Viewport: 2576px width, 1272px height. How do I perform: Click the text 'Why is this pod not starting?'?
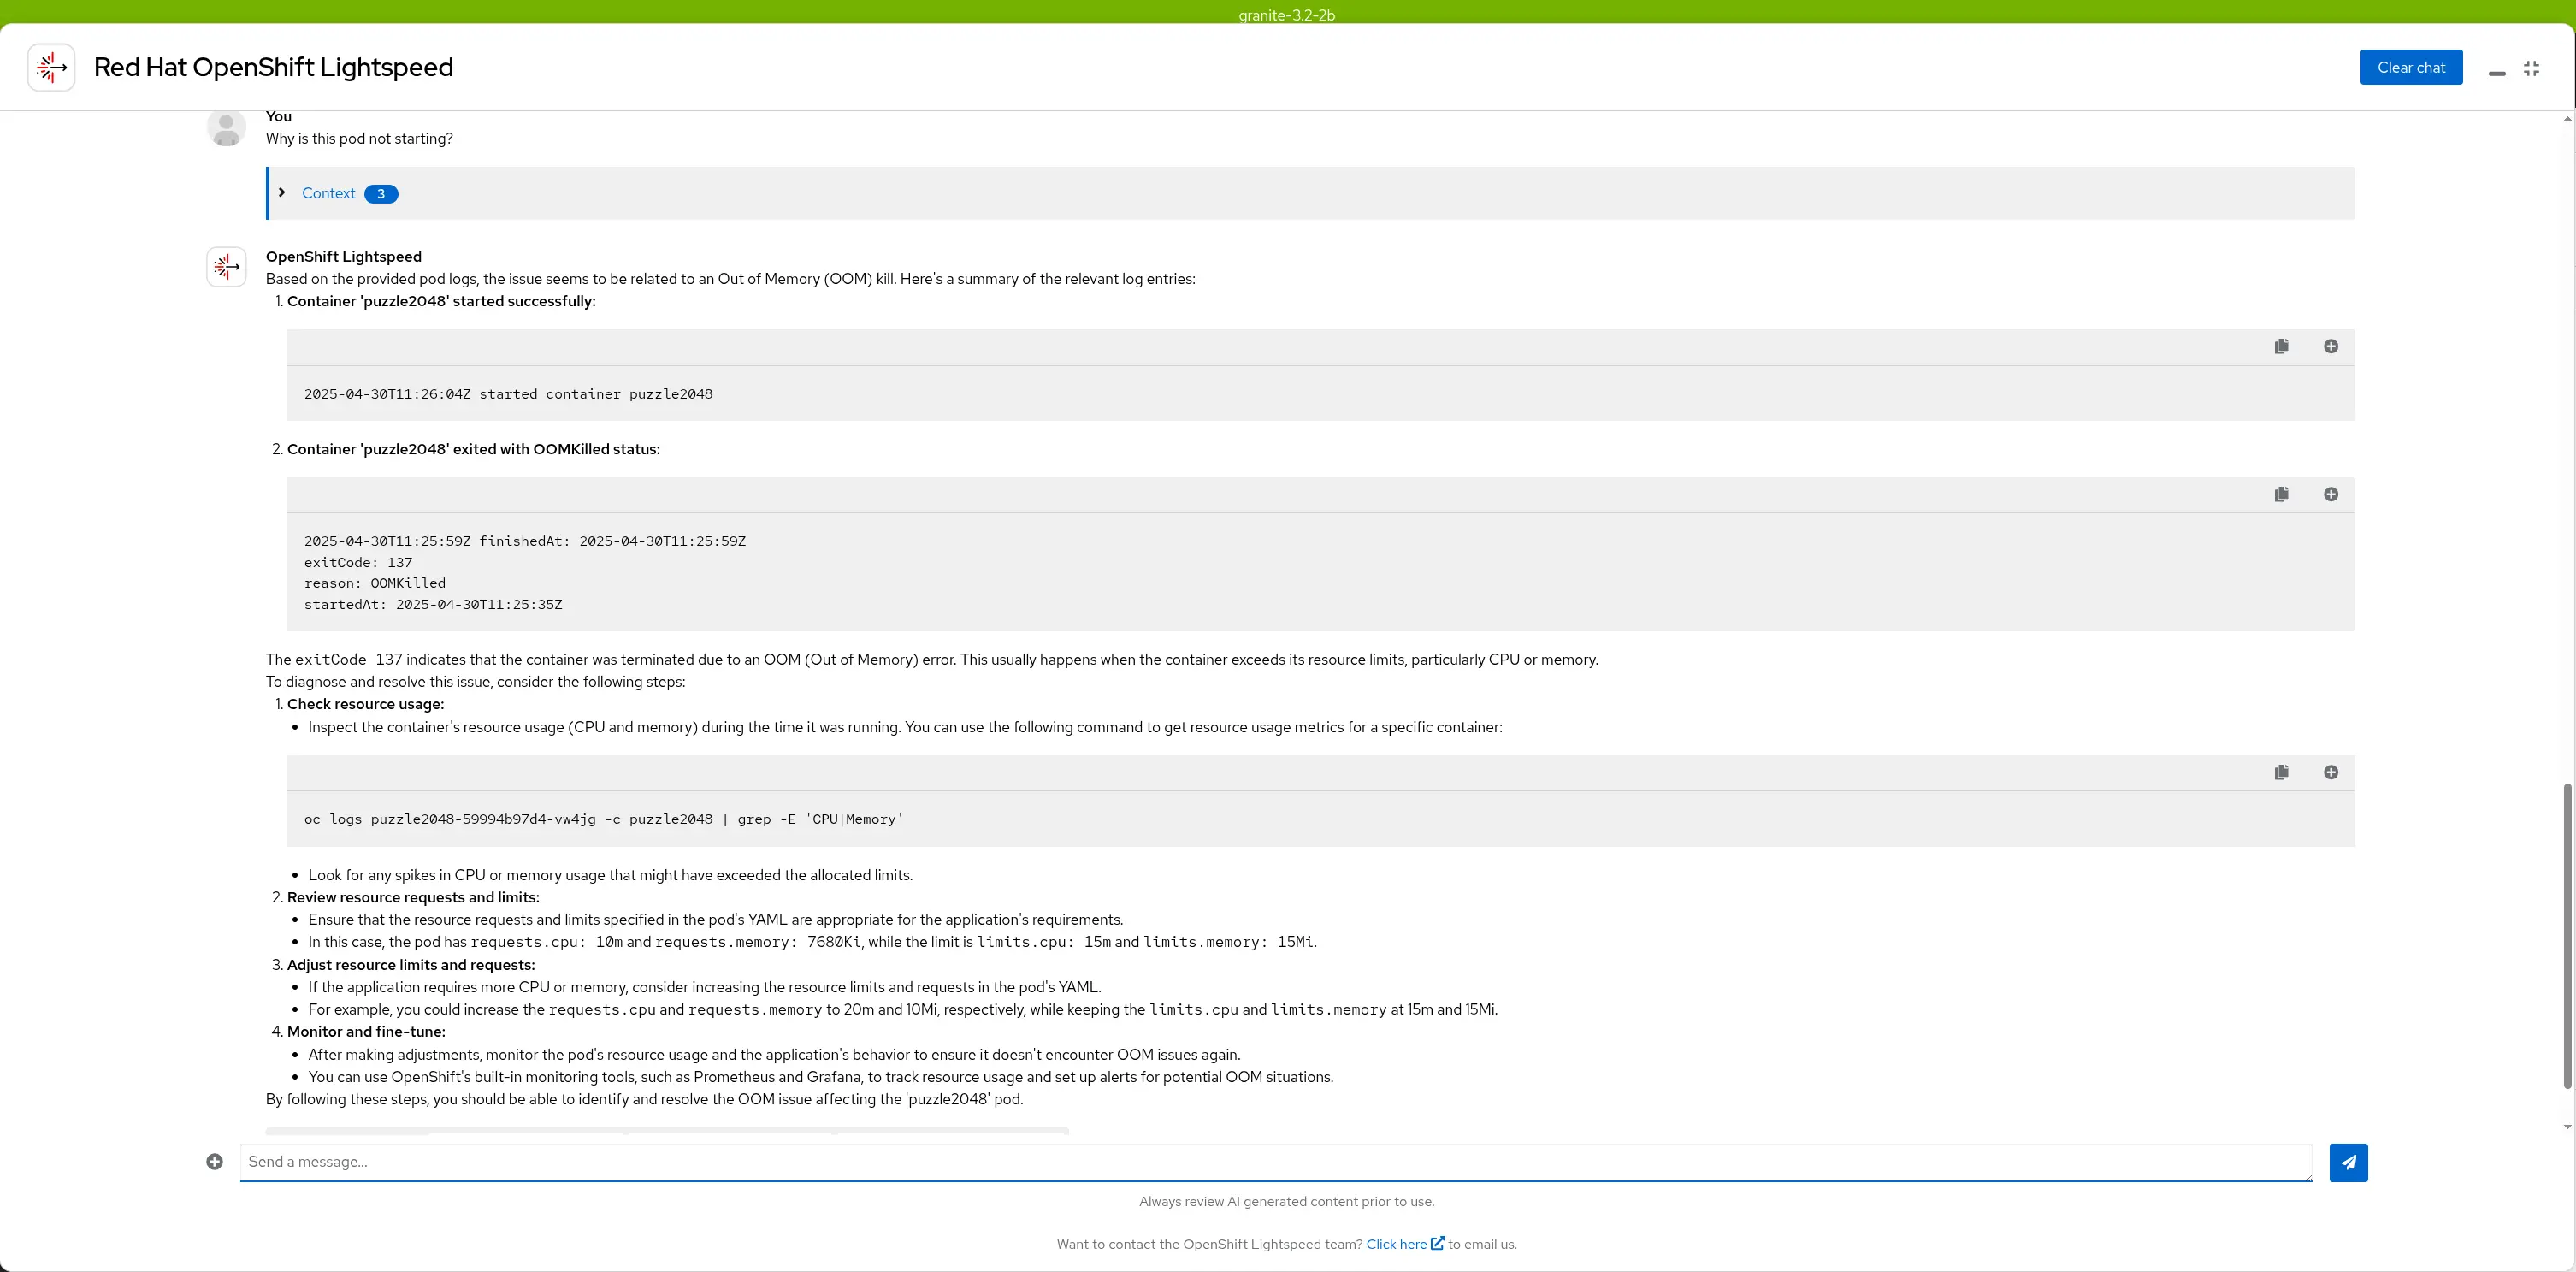pyautogui.click(x=359, y=139)
